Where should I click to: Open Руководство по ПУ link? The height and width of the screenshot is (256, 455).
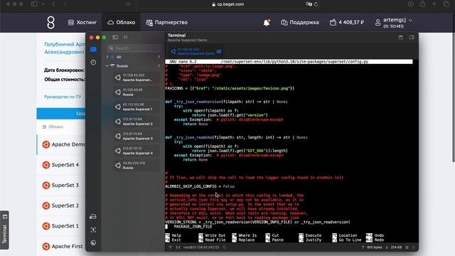63,97
